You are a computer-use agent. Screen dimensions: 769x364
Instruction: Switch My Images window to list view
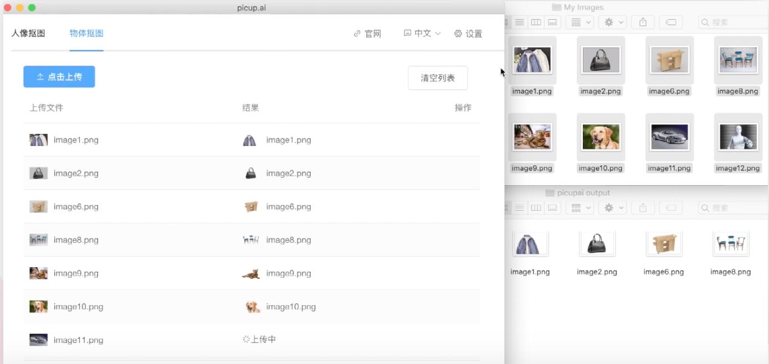[520, 22]
